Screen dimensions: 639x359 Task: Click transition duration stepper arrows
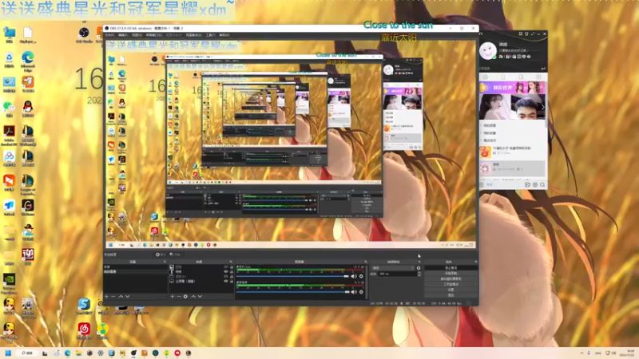tap(419, 274)
